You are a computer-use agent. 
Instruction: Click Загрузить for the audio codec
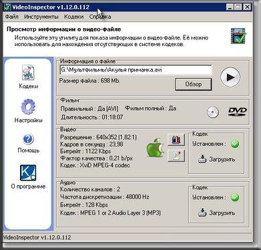point(222,213)
